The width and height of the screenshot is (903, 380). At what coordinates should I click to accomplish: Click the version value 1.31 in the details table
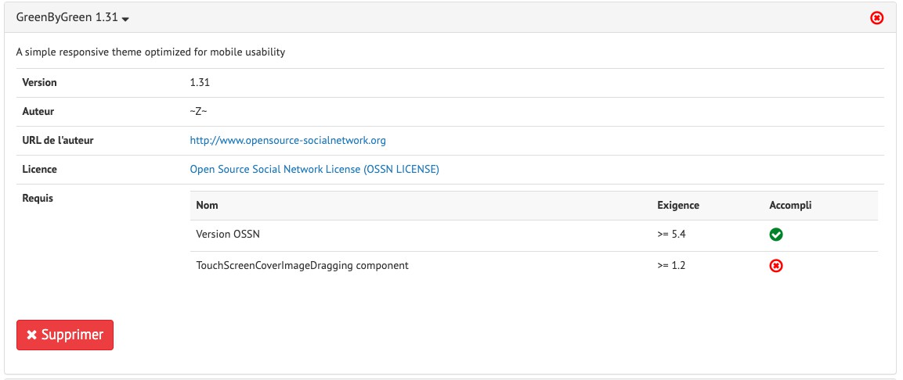(x=200, y=82)
